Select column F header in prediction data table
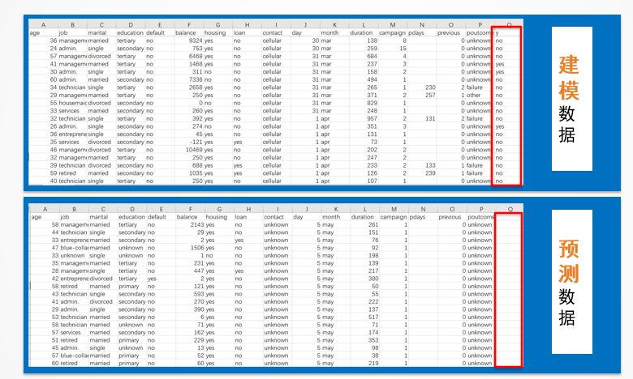 click(189, 208)
